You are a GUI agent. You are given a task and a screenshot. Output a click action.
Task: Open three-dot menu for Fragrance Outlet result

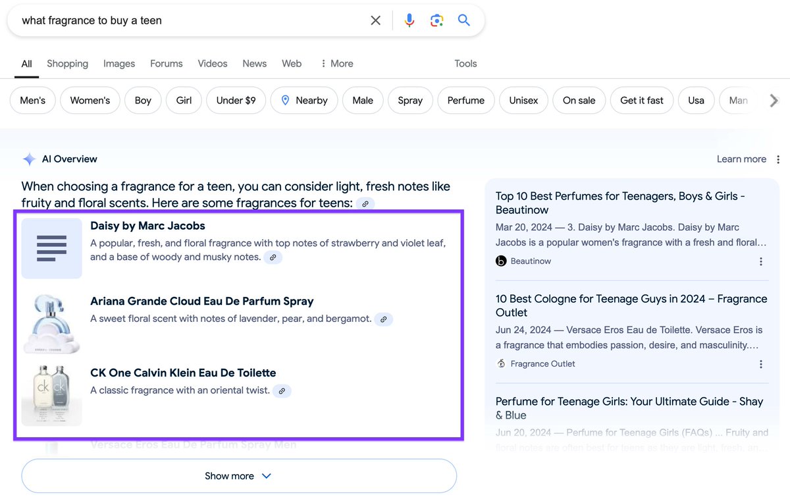pyautogui.click(x=761, y=364)
